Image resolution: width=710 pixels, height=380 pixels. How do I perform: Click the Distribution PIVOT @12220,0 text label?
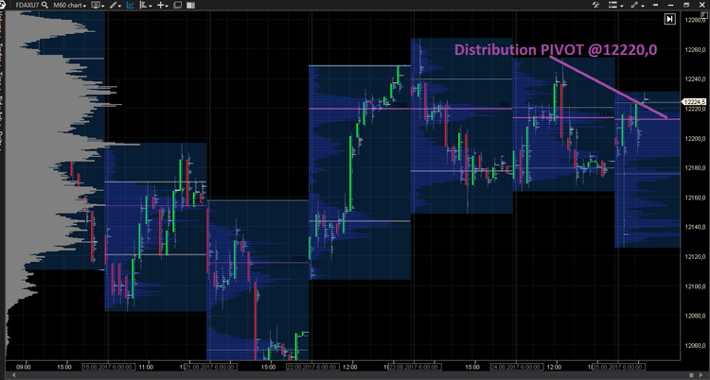556,49
